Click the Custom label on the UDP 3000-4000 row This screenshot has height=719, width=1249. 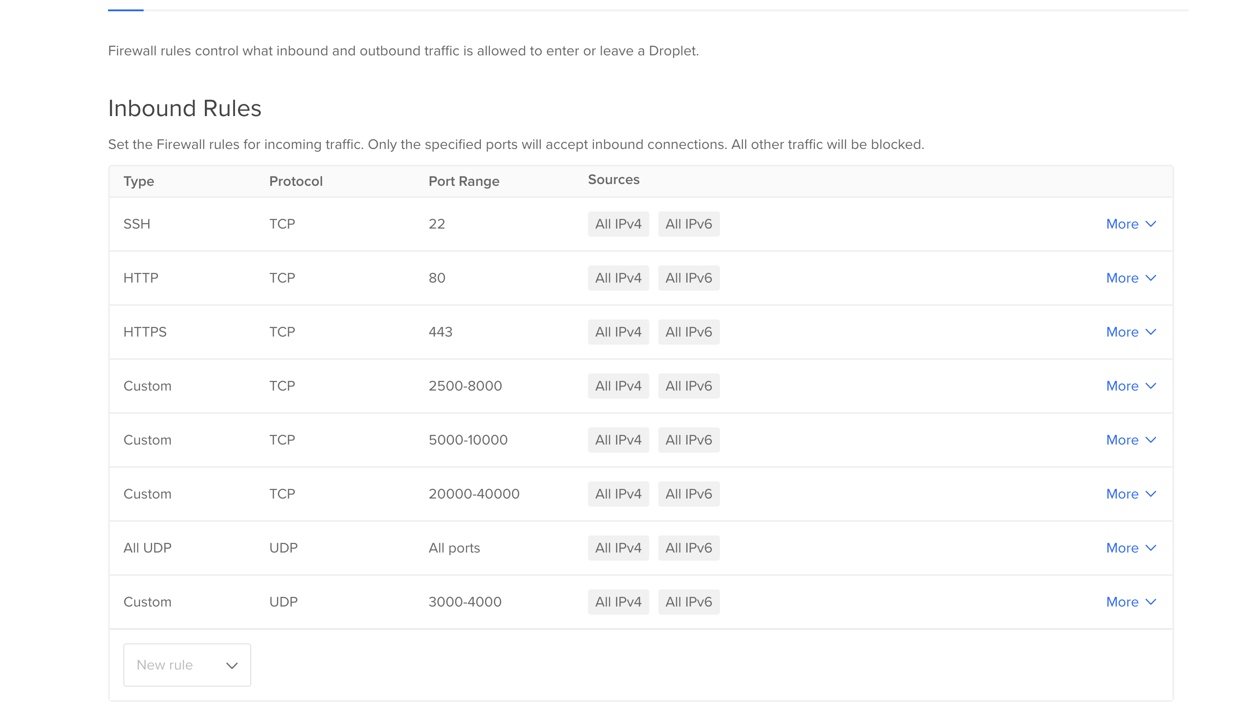click(x=147, y=602)
